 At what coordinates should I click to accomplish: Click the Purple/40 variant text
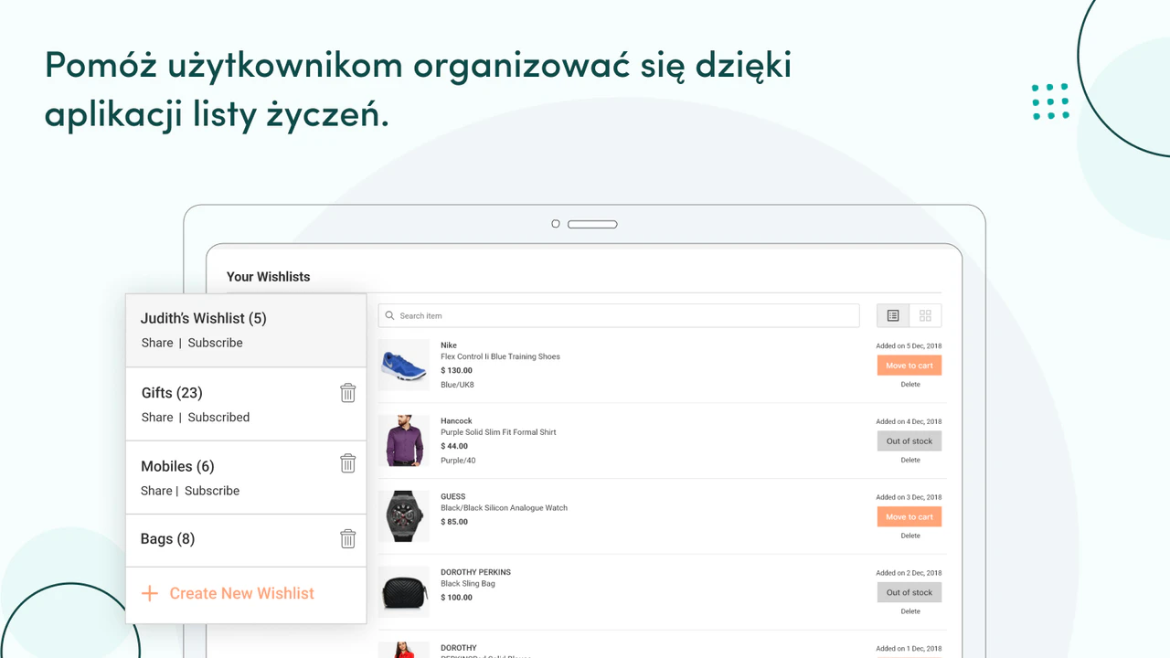coord(458,461)
